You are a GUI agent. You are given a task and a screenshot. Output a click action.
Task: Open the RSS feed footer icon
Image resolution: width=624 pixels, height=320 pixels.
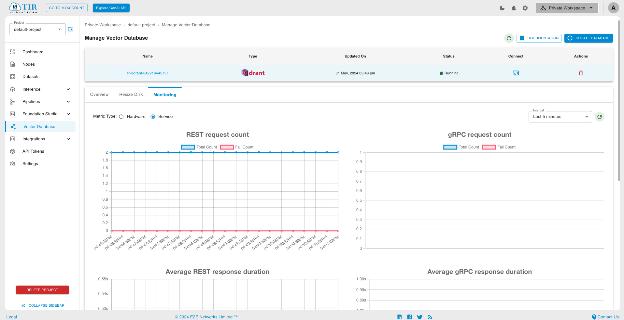point(430,317)
